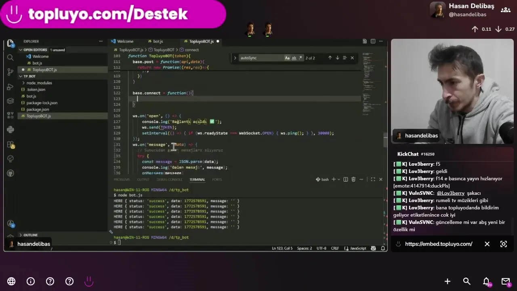Open the Problems panel tab
Image resolution: width=517 pixels, height=291 pixels.
(122, 179)
